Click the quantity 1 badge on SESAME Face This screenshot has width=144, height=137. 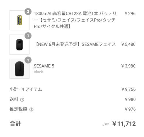(28, 36)
